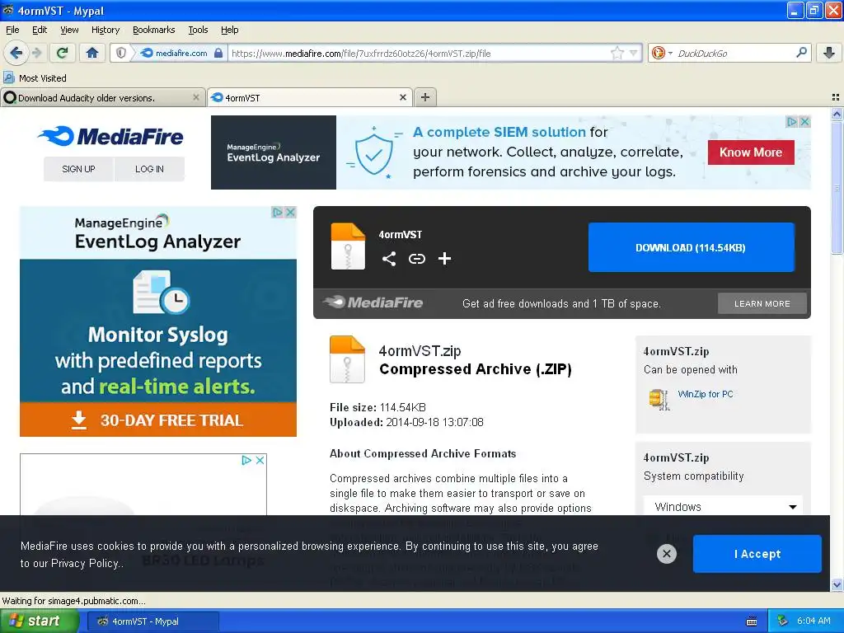
Task: Click Know More in the banner ad
Action: [x=750, y=152]
